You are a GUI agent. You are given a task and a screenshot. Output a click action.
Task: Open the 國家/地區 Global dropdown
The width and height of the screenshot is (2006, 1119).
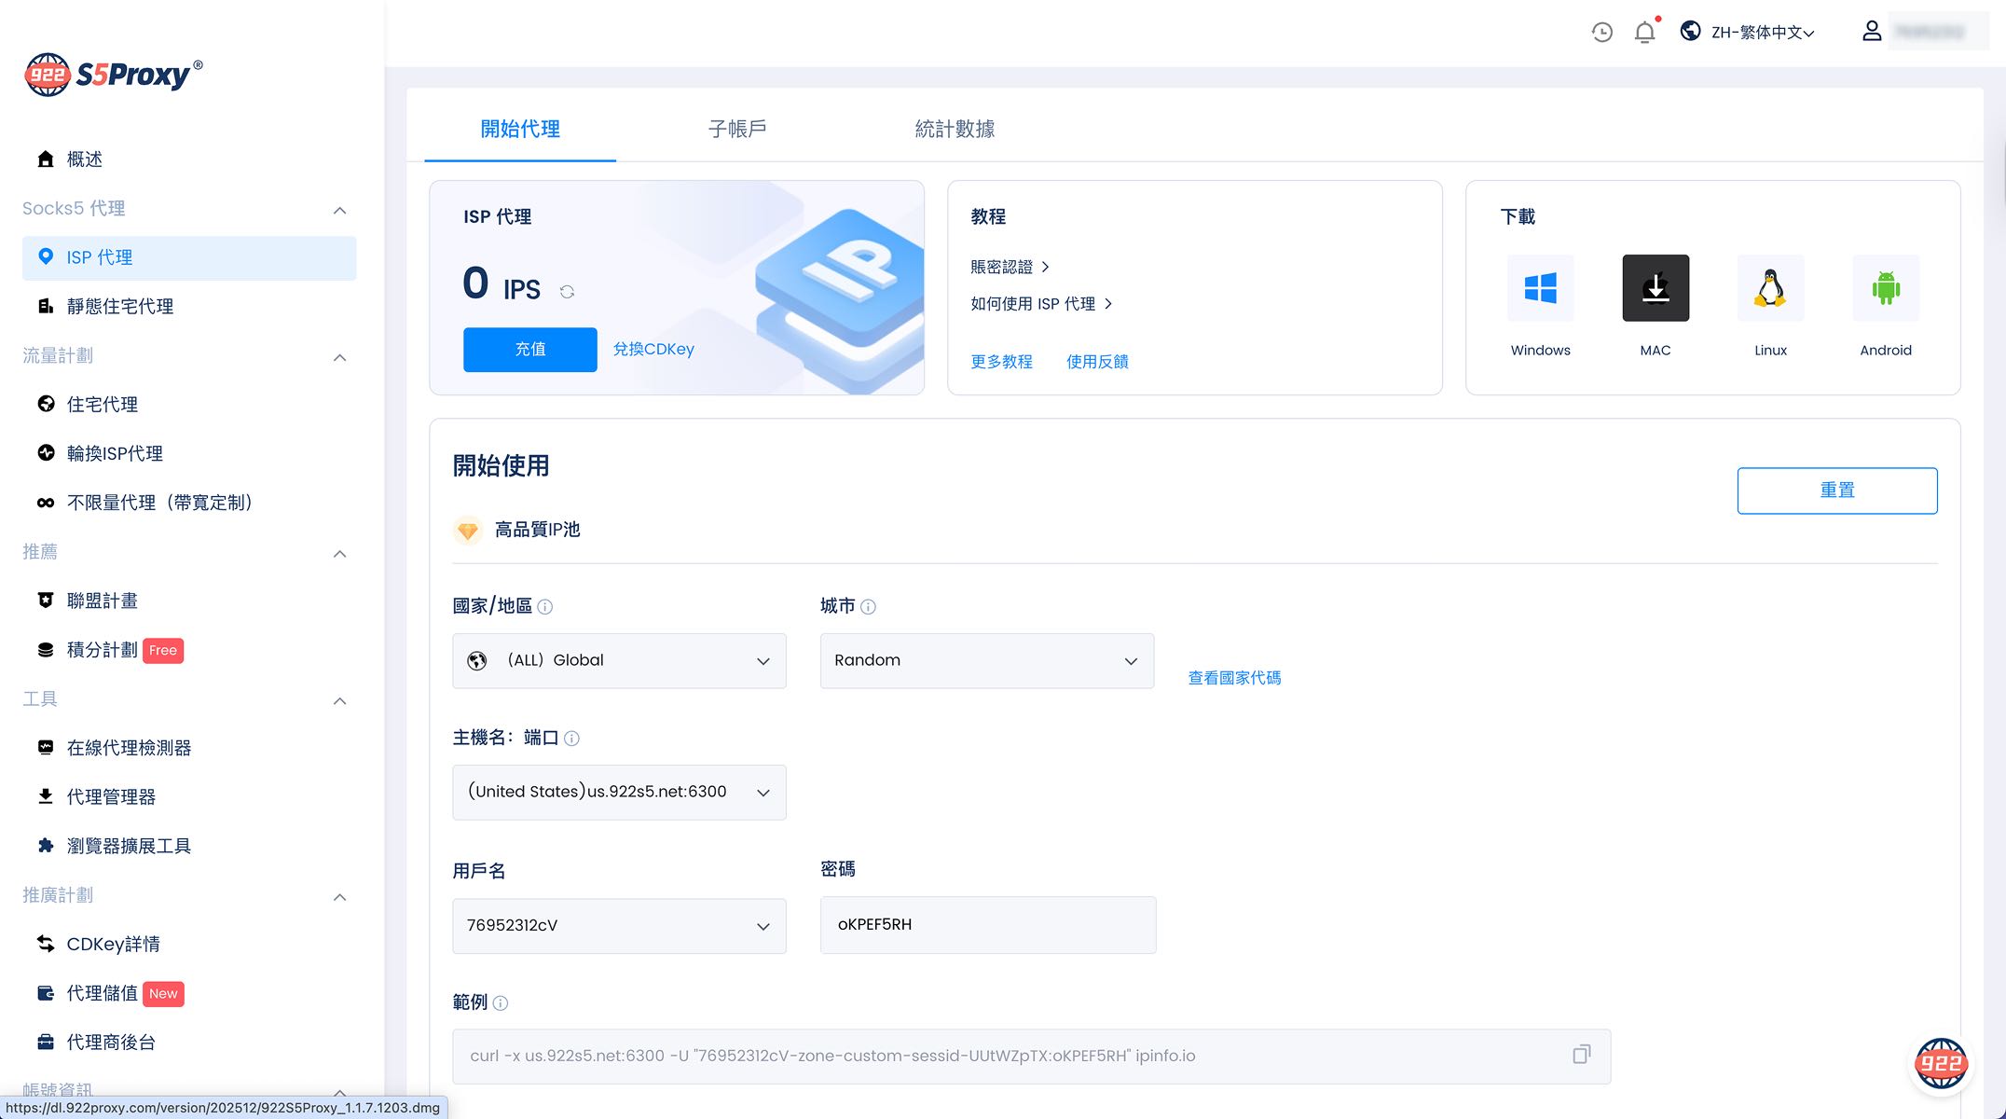click(x=619, y=661)
